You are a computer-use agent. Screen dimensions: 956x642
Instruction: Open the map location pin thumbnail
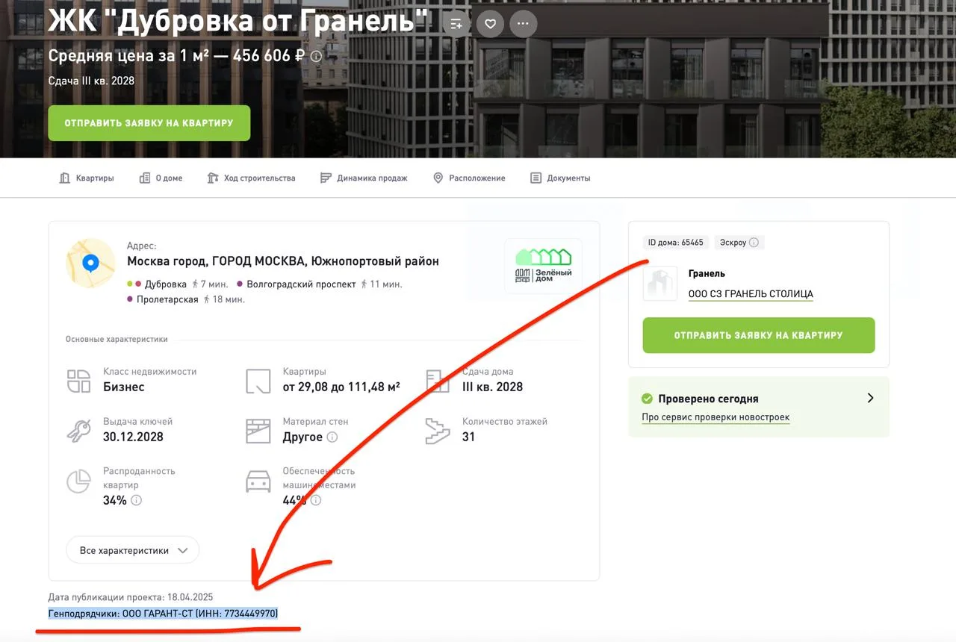pos(90,263)
